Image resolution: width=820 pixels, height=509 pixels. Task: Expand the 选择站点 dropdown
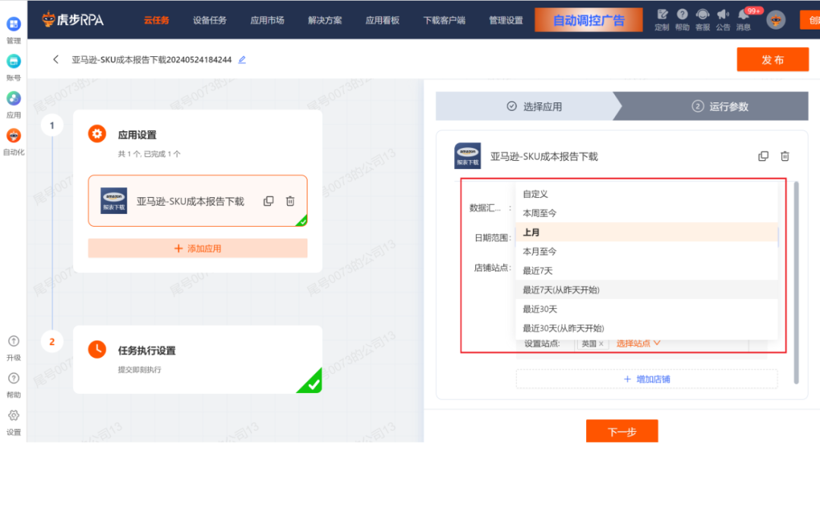(638, 344)
